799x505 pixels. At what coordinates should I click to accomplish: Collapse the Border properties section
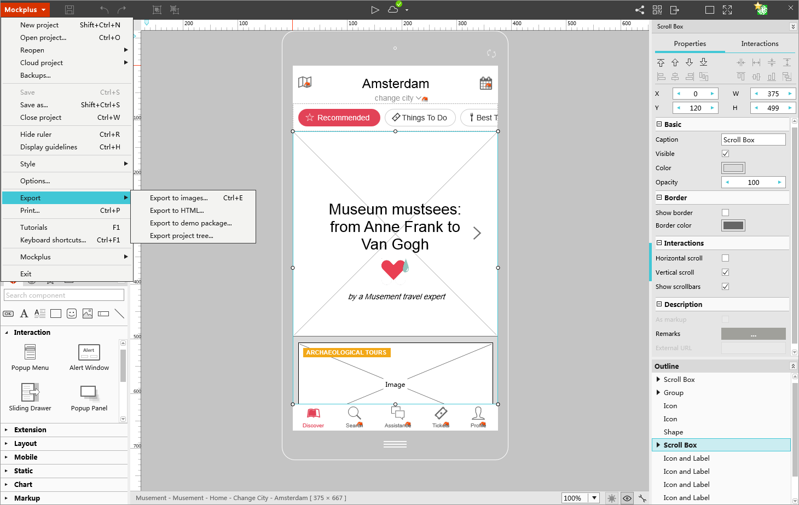coord(659,198)
